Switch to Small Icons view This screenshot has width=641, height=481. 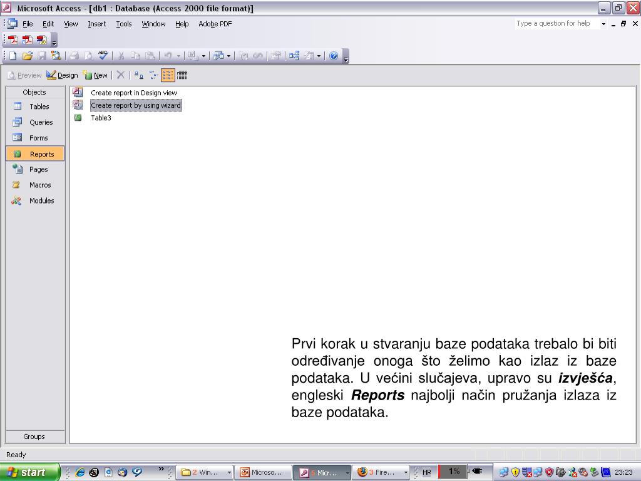point(153,75)
